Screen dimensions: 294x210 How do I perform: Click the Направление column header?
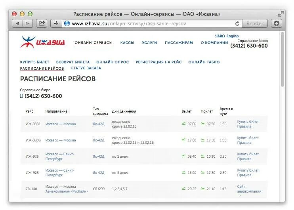(x=56, y=111)
